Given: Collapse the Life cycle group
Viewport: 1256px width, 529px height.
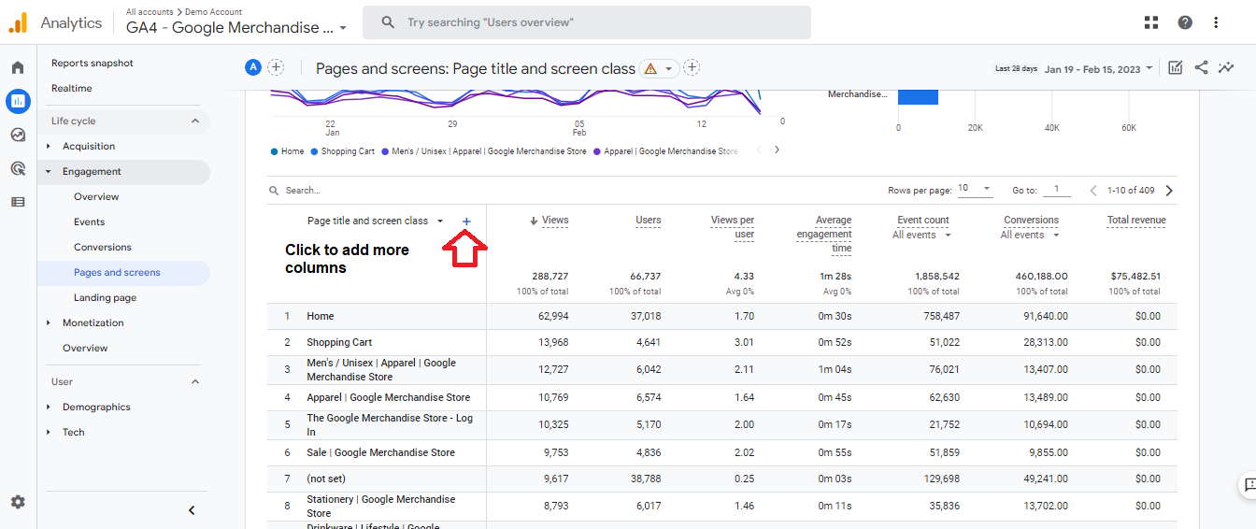Looking at the screenshot, I should click(x=195, y=121).
